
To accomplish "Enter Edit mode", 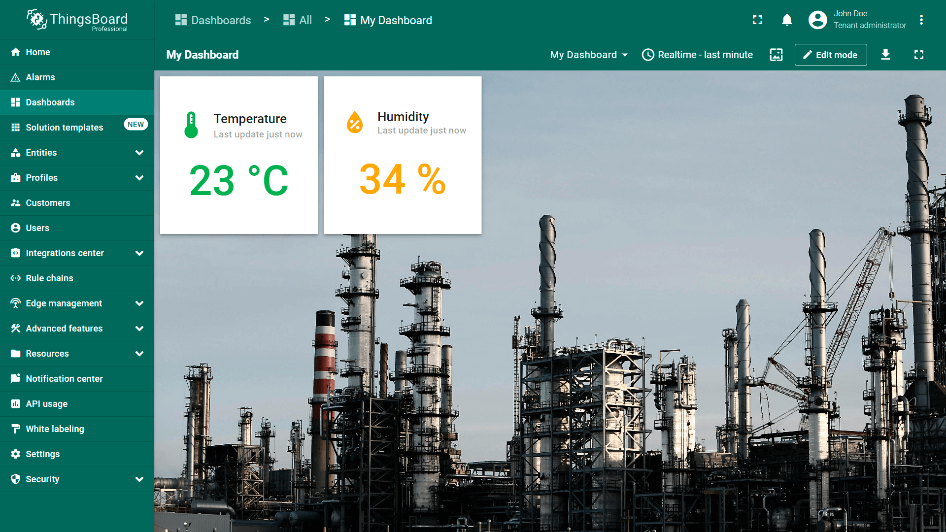I will [x=830, y=55].
